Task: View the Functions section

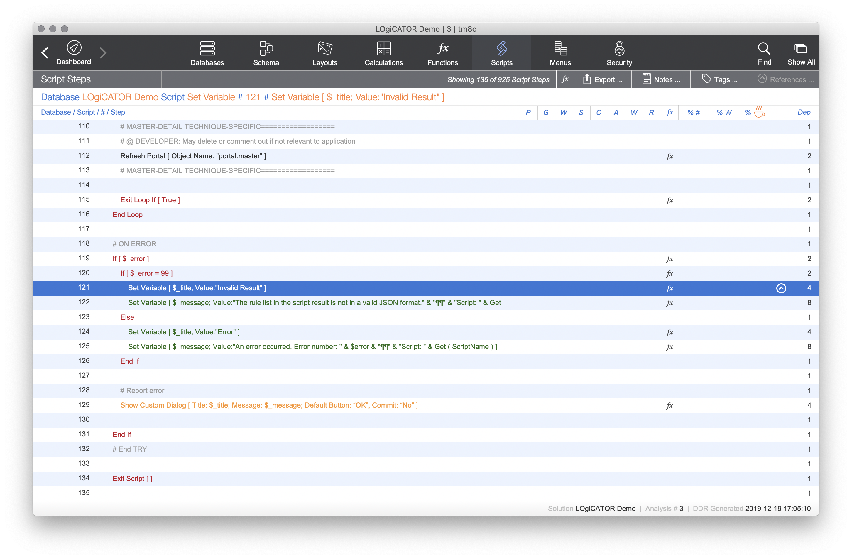Action: coord(442,53)
